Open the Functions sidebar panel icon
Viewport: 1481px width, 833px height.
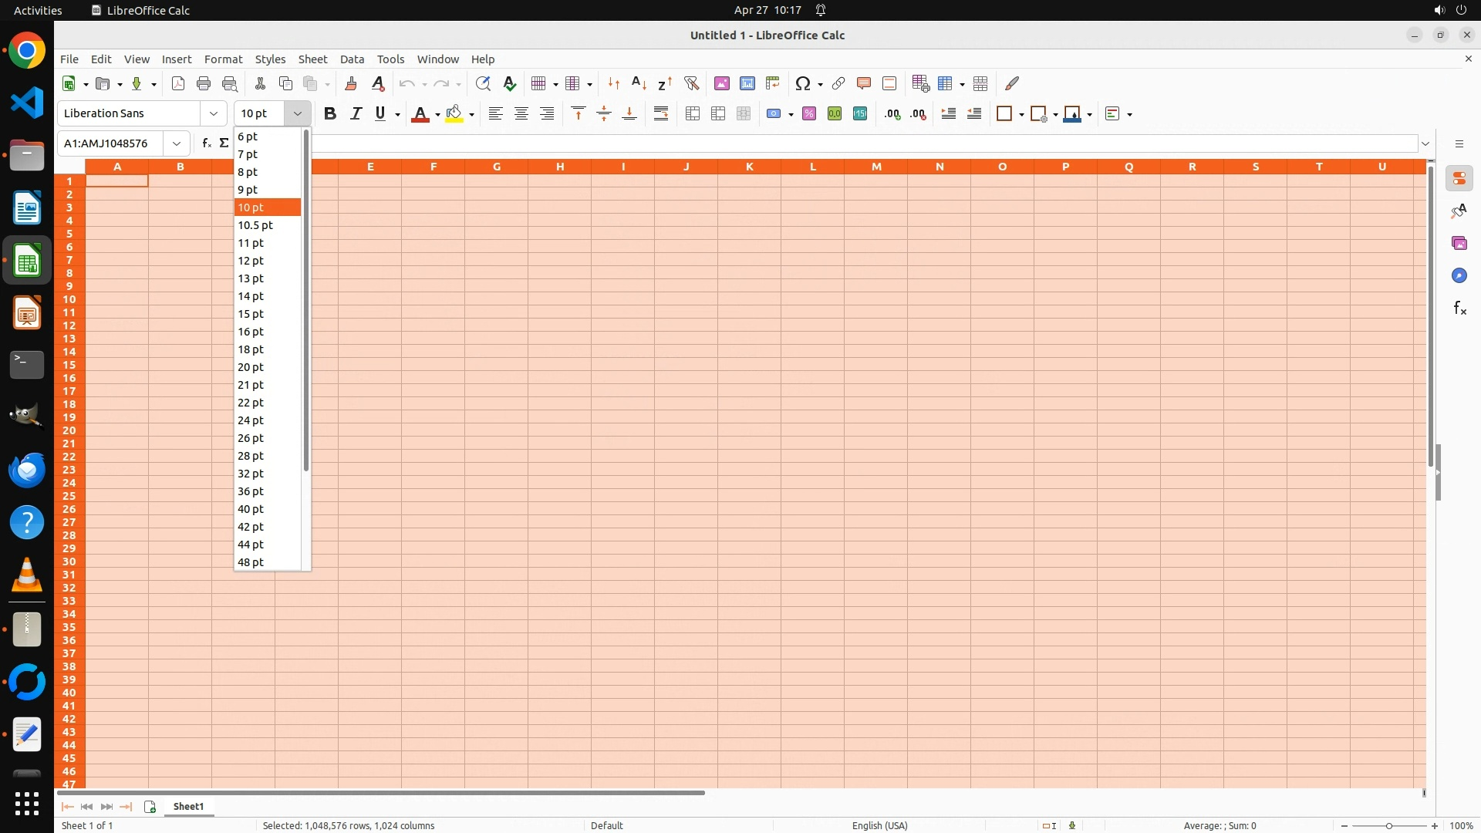click(x=1459, y=309)
